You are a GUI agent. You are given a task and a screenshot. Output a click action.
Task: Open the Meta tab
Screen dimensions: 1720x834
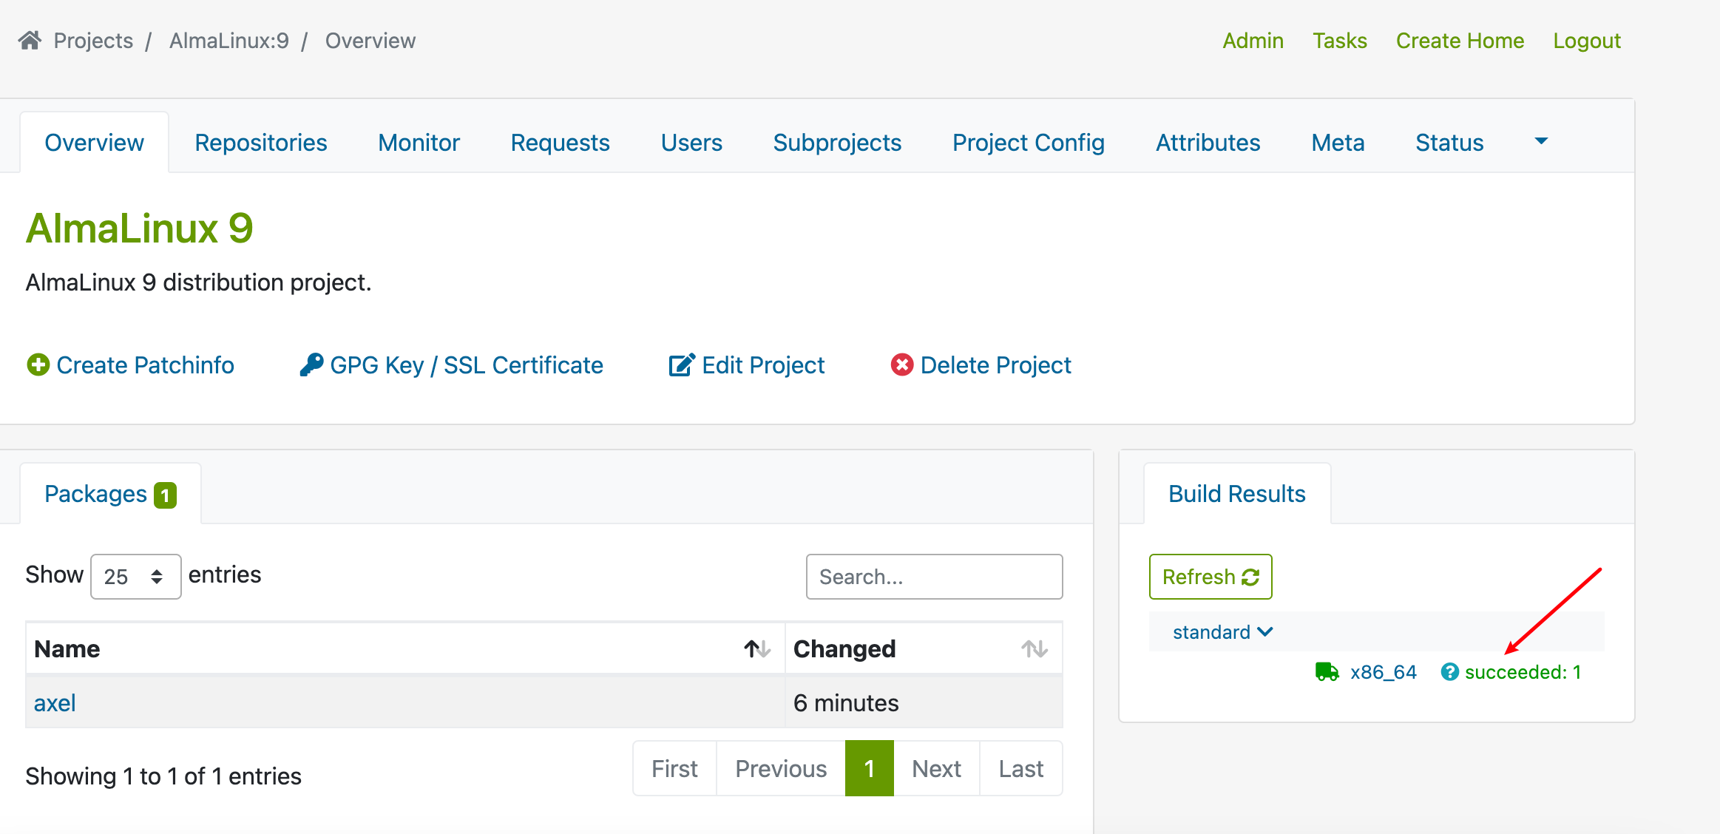1338,143
